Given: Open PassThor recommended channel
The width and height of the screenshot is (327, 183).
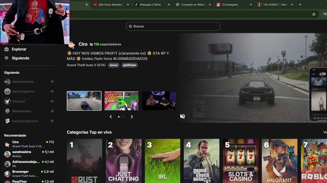Looking at the screenshot, I should click(29, 181).
